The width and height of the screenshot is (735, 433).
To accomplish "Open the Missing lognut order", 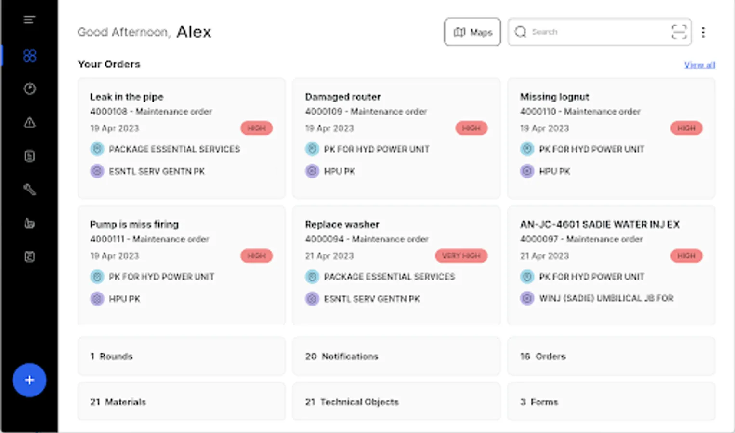I will pyautogui.click(x=611, y=138).
